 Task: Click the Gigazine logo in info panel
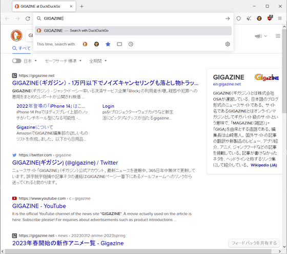266,77
